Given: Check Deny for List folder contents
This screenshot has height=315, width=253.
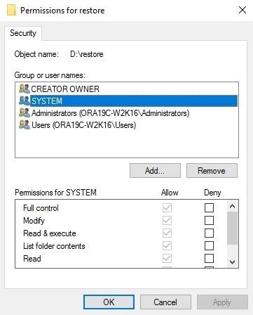Looking at the screenshot, I should 209,245.
